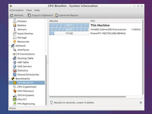Select the 'FPU Raytracing' tree label
Image resolution: width=152 pixels, height=114 pixels.
point(26,104)
